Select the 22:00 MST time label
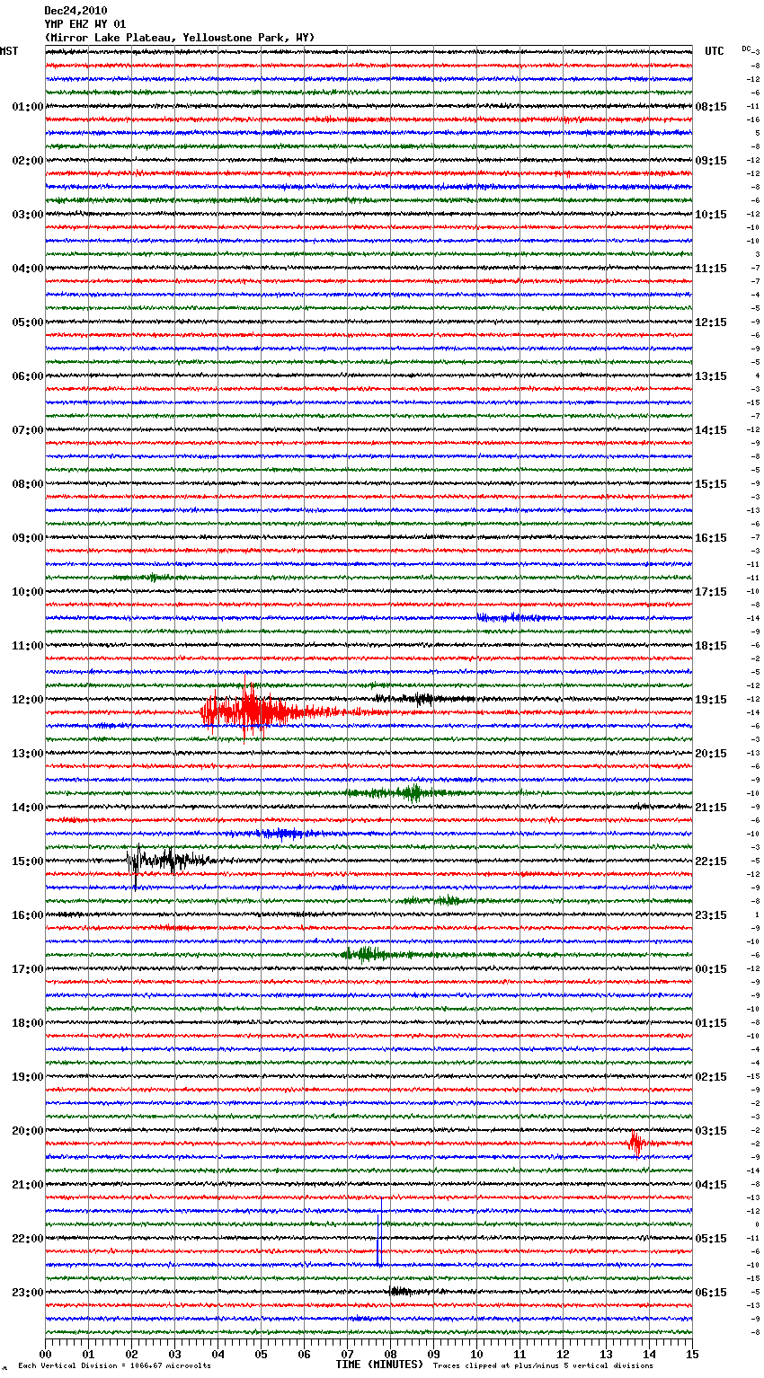This screenshot has width=764, height=1378. (28, 1239)
